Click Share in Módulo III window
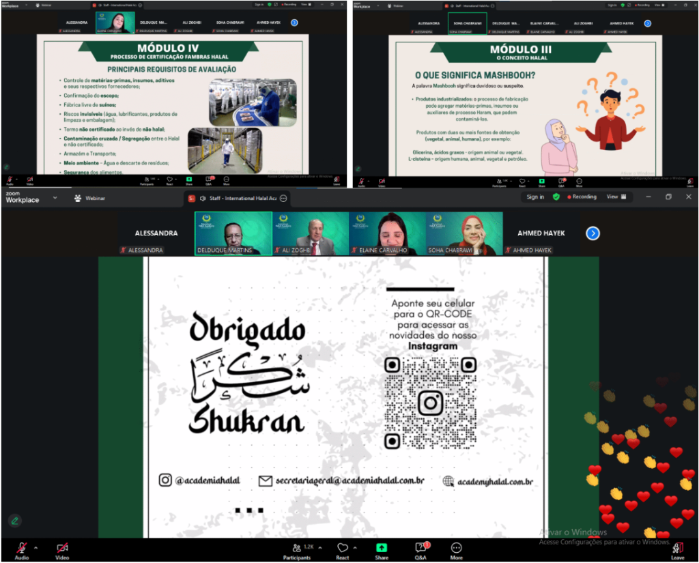 click(x=541, y=182)
